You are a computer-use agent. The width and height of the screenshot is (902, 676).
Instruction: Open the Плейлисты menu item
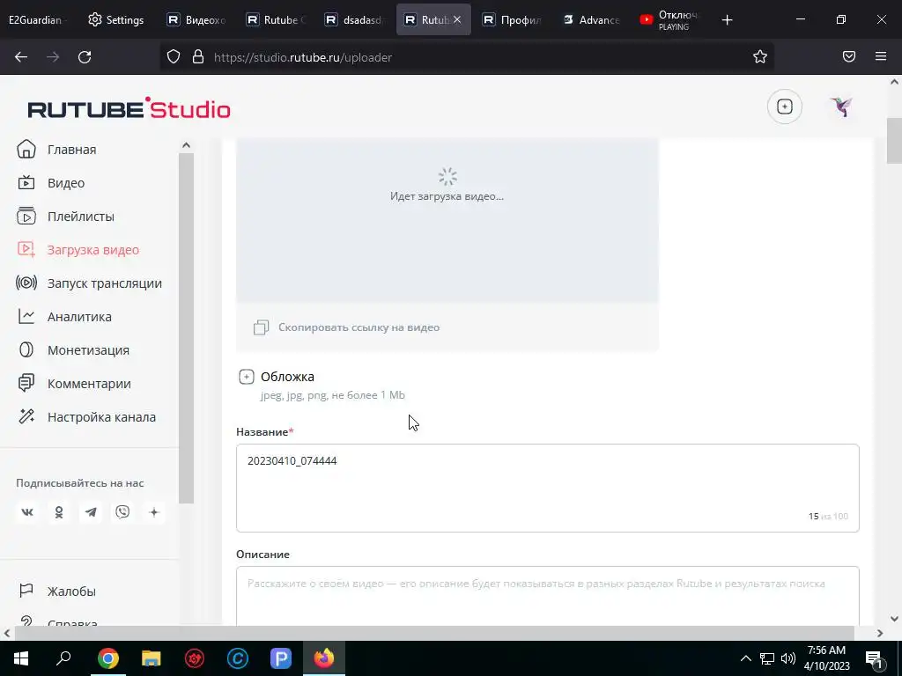click(81, 217)
